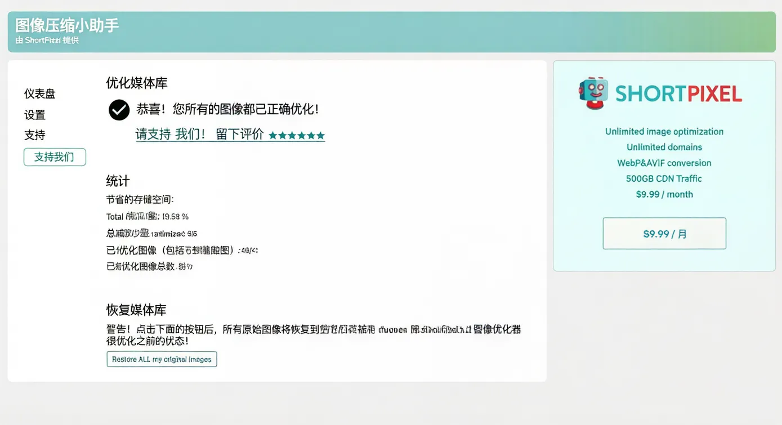Open the 支持 support page
Screen dimensions: 782x425
pos(35,135)
